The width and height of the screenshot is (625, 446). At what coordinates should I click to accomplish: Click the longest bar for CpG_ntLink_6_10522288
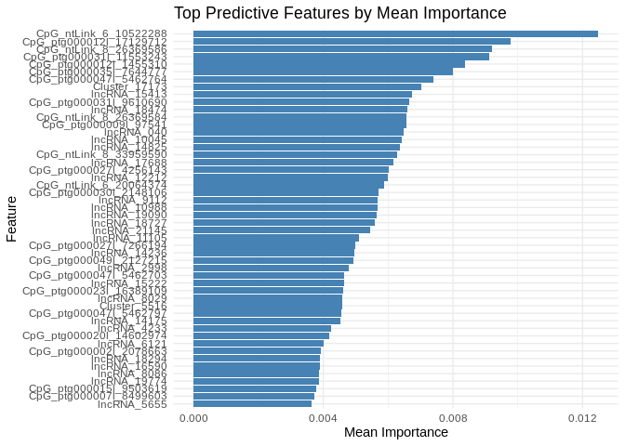point(395,33)
